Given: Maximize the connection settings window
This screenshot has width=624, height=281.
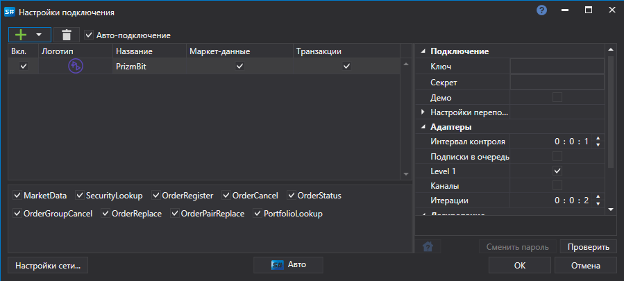Looking at the screenshot, I should (589, 10).
